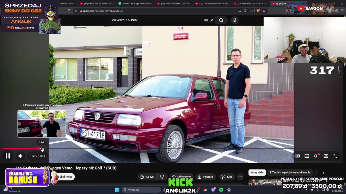Viewport: 346px width, 194px height.
Task: Show more filter chips with right arrow
Action: (323, 173)
